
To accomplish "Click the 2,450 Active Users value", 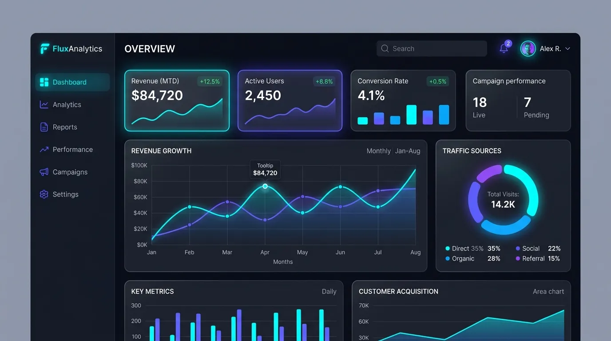I will coord(263,95).
